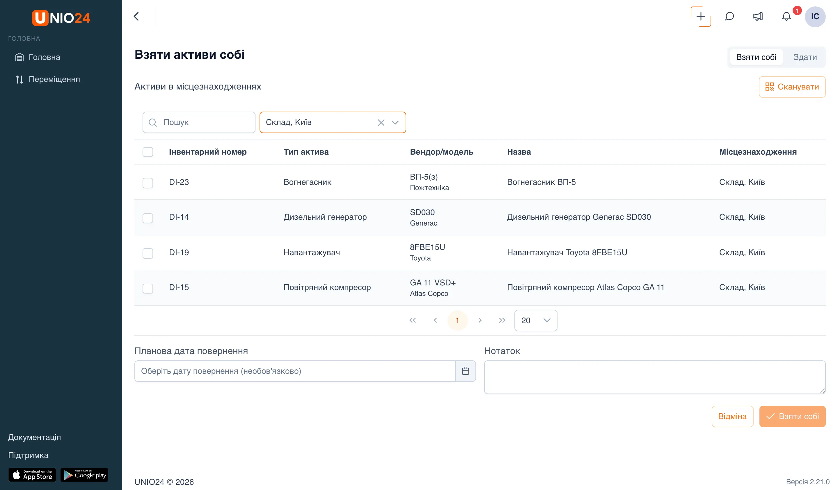Open the chat bubble icon

[729, 17]
